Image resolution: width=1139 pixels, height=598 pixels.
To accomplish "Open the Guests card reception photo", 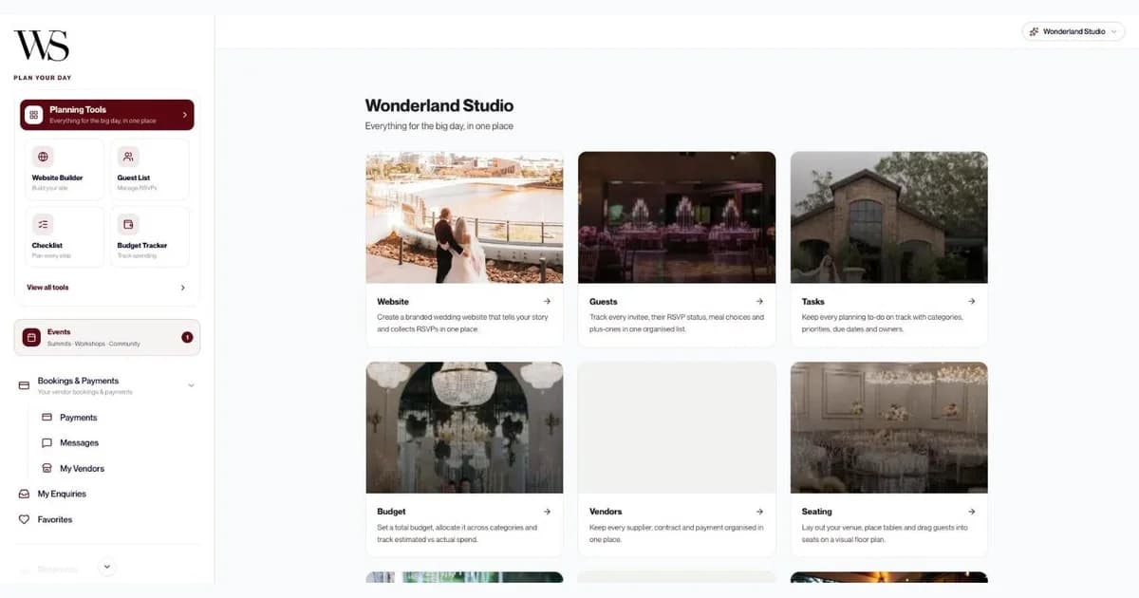I will [x=677, y=217].
